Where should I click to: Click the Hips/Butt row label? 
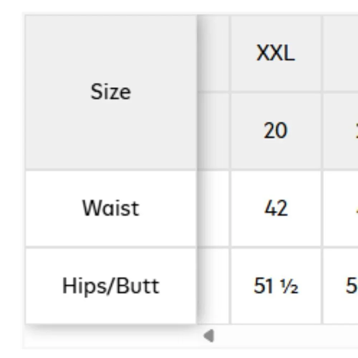111,286
